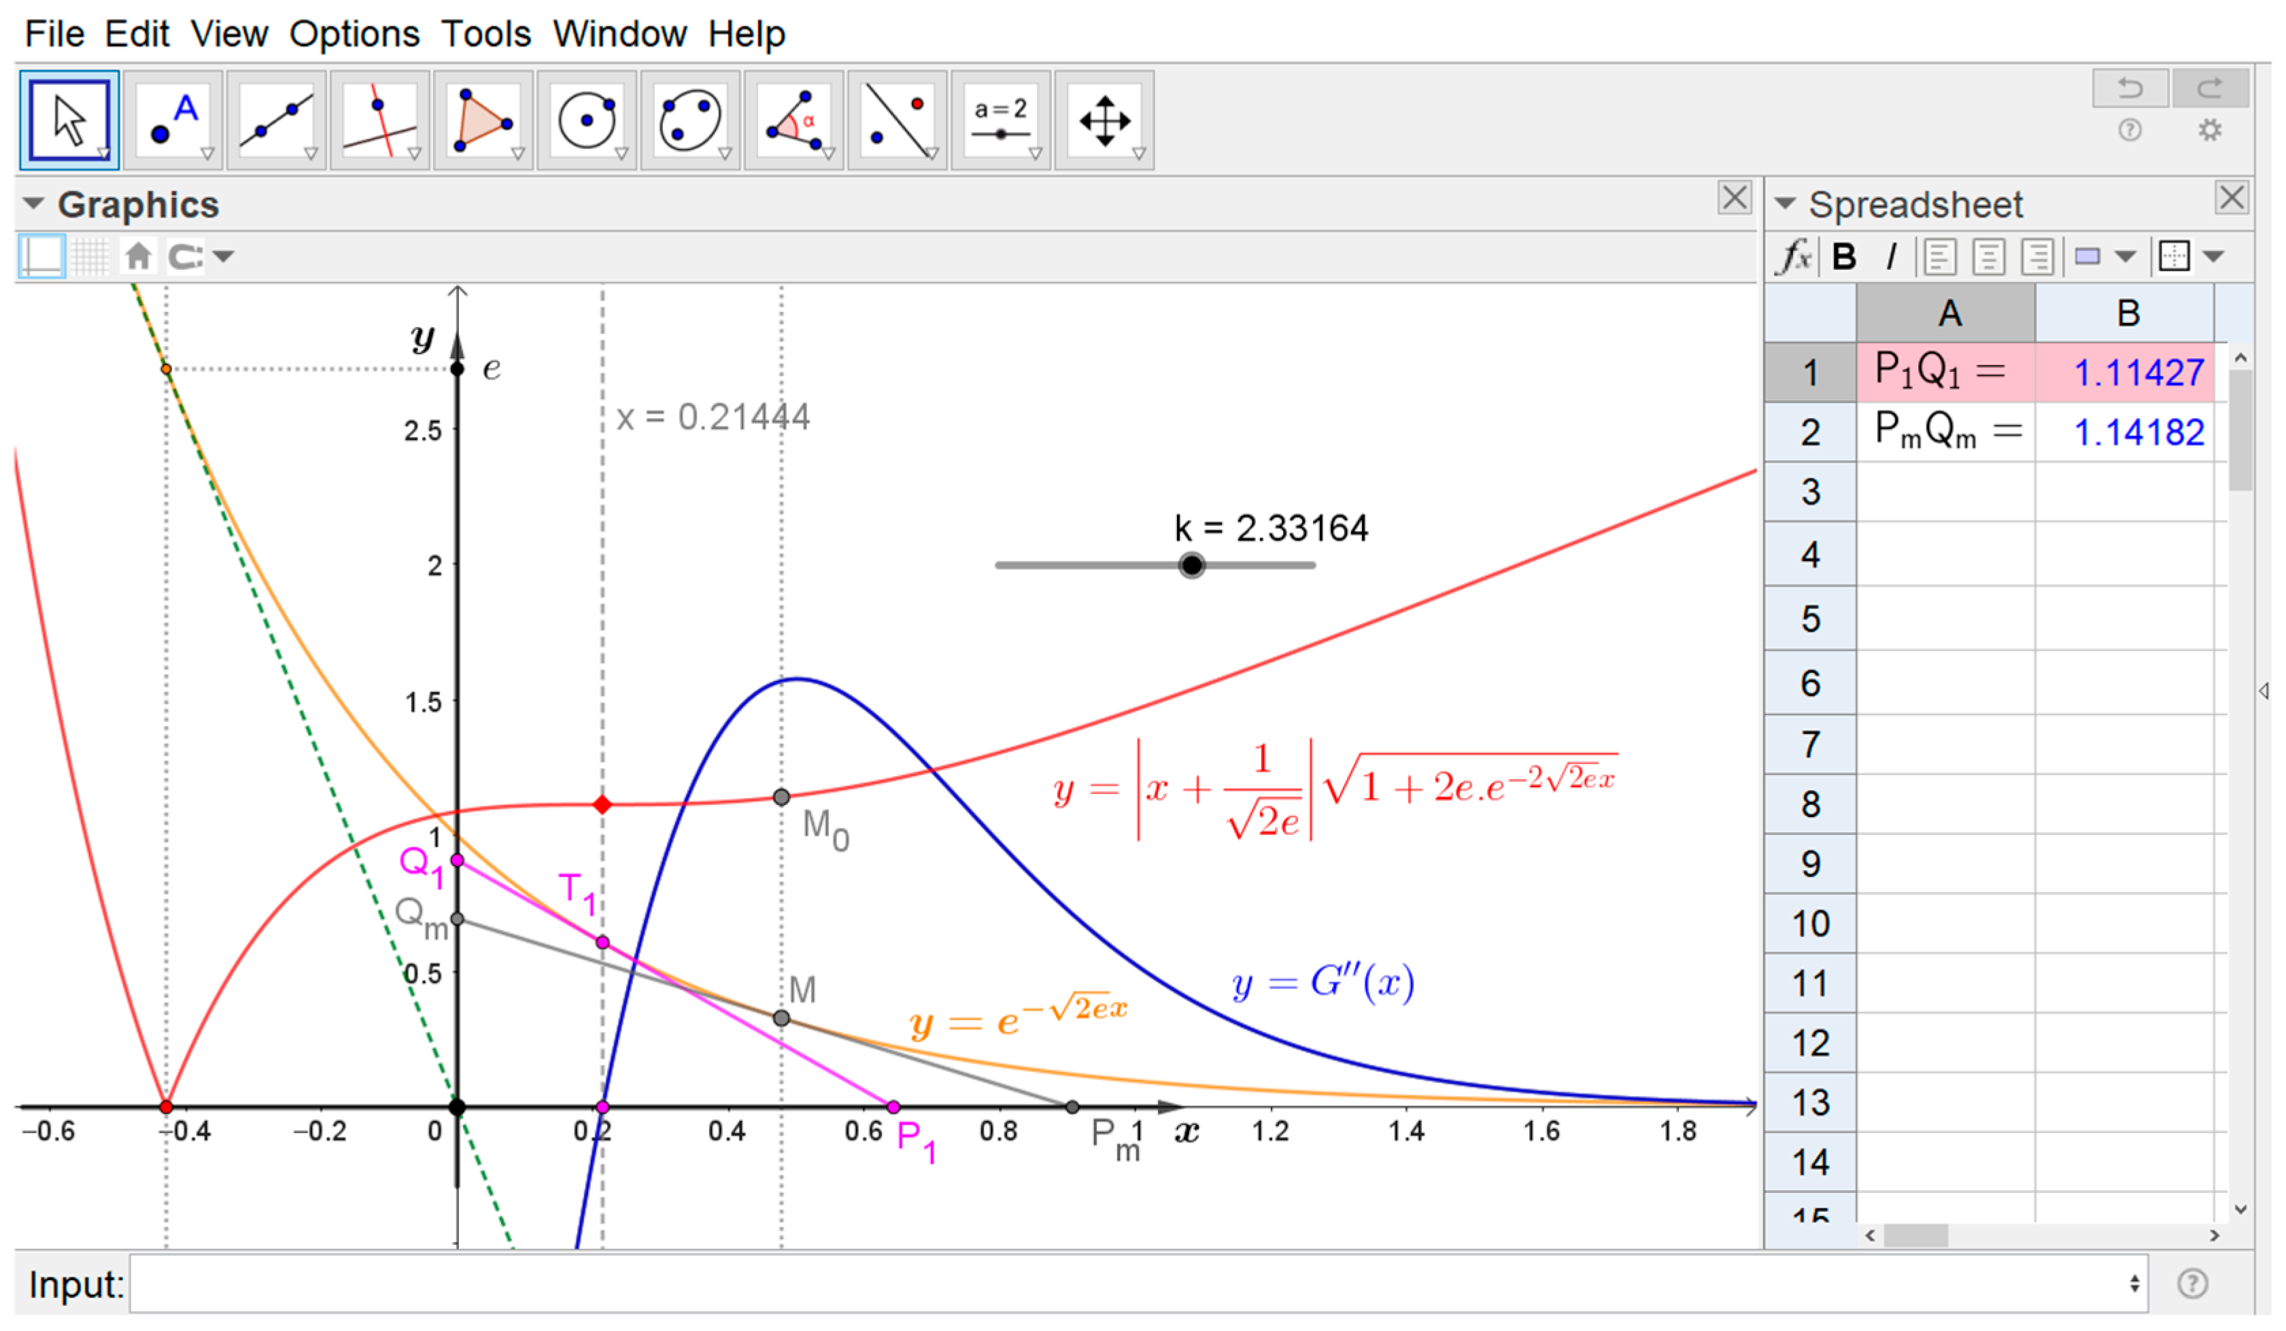This screenshot has width=2286, height=1331.
Task: Select the Line through Two Points tool
Action: pyautogui.click(x=276, y=120)
